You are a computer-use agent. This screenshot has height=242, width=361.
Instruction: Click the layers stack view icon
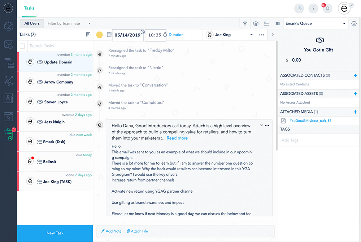coord(256,23)
